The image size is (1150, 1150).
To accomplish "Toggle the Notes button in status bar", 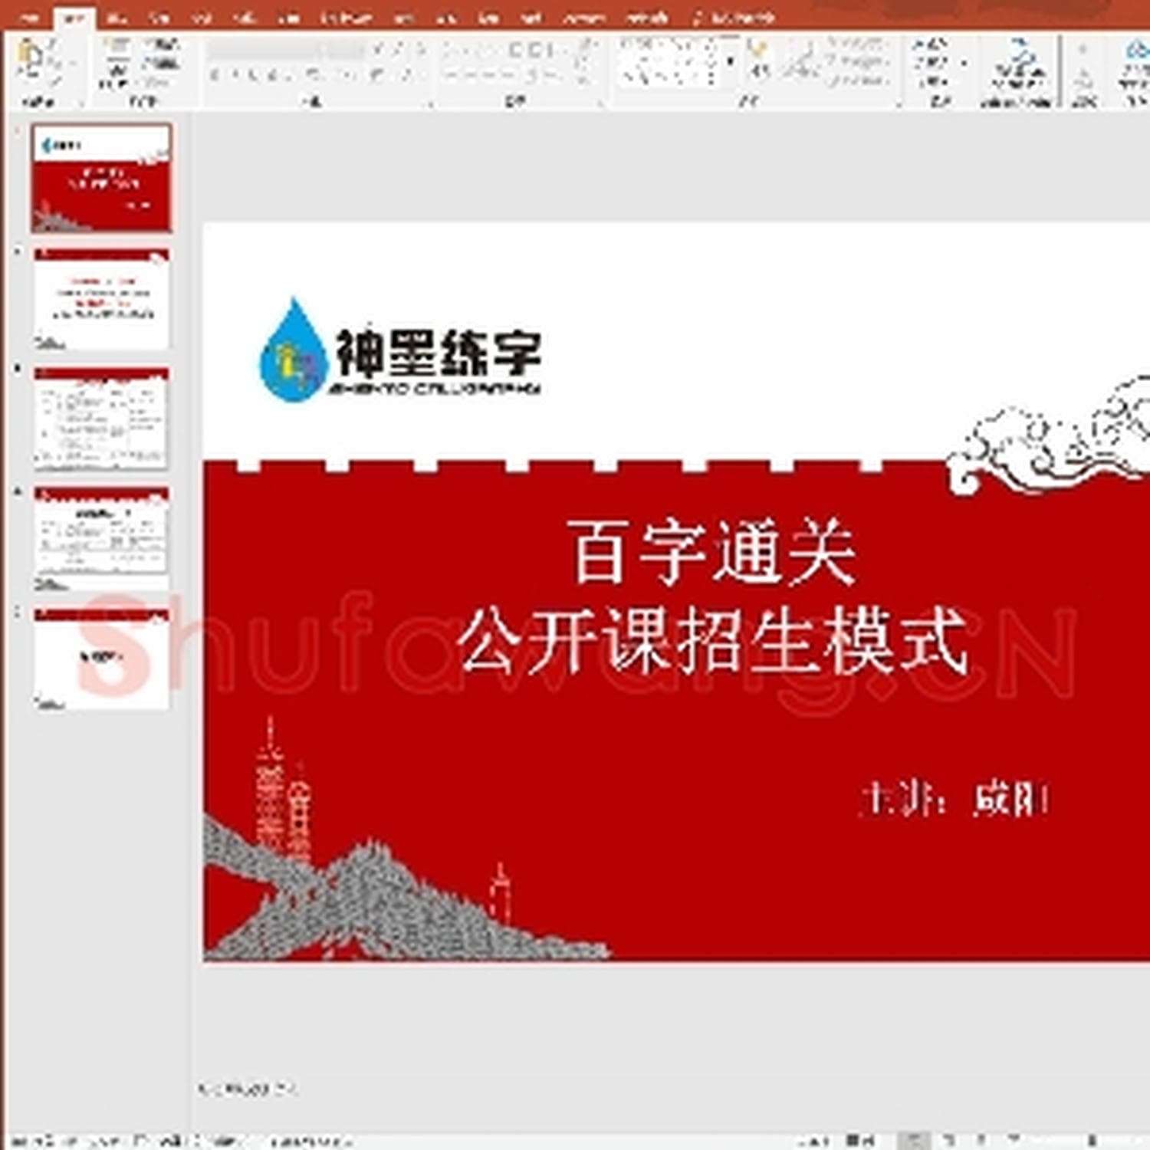I will coord(815,1140).
